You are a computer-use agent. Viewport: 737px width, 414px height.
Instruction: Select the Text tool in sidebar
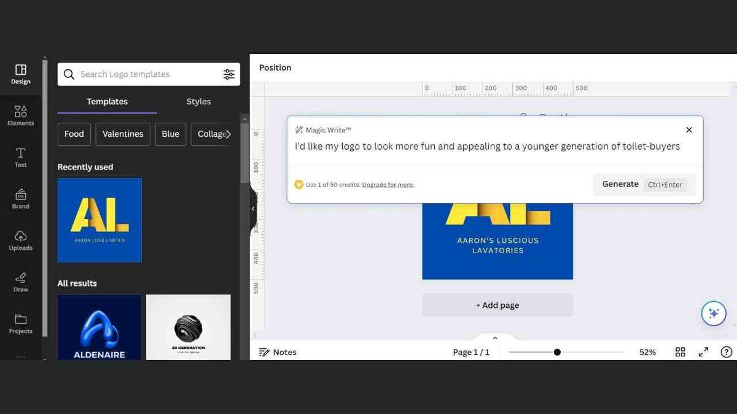(x=20, y=157)
